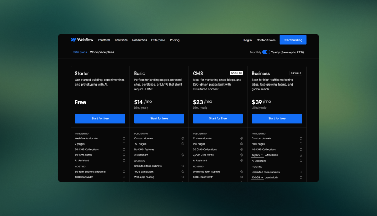Click the FLEXIBLE badge on Business plan
This screenshot has height=216, width=377.
pos(295,73)
